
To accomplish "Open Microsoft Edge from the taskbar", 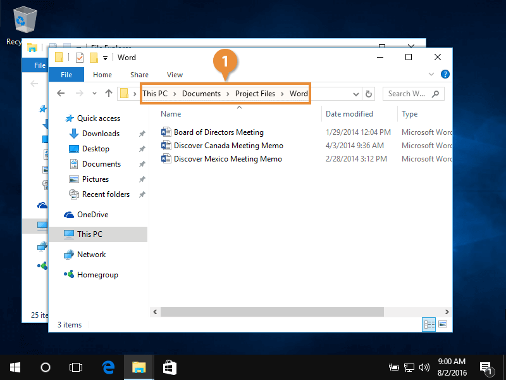I will 108,367.
